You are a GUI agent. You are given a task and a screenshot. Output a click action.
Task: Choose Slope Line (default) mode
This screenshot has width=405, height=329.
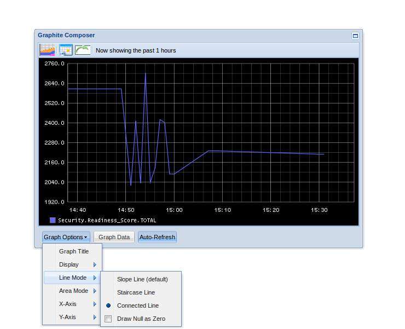142,279
